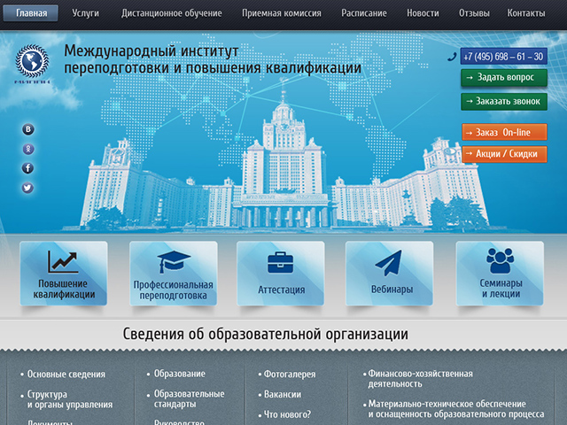Open the Что нового? link
Viewport: 567px width, 425px height.
tap(287, 414)
